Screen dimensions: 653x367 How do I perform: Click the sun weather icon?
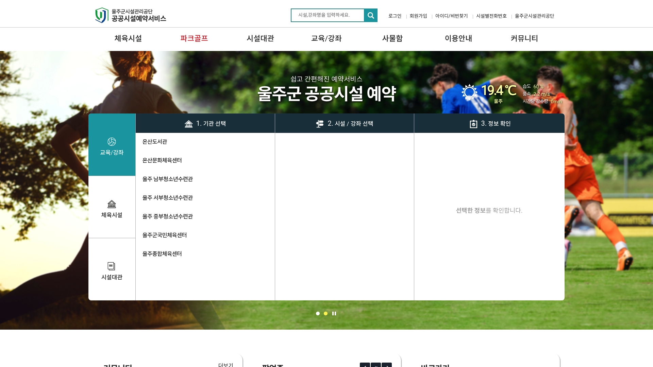[469, 92]
